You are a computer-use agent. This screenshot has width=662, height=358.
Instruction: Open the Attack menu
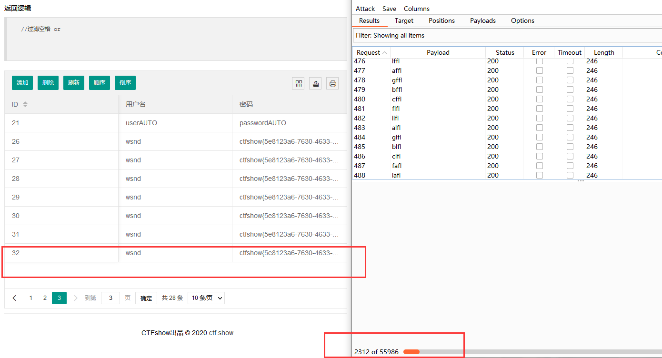365,9
